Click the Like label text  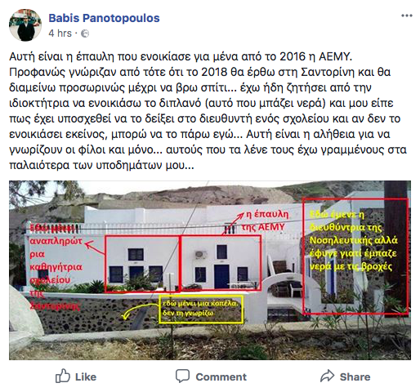point(86,377)
